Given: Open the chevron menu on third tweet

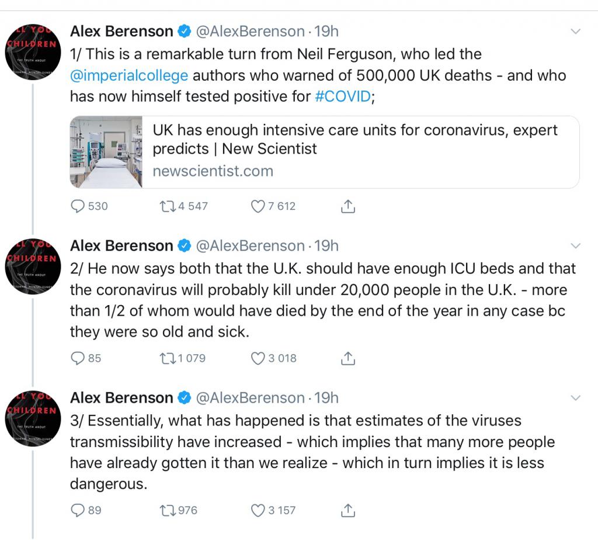Looking at the screenshot, I should (x=575, y=398).
